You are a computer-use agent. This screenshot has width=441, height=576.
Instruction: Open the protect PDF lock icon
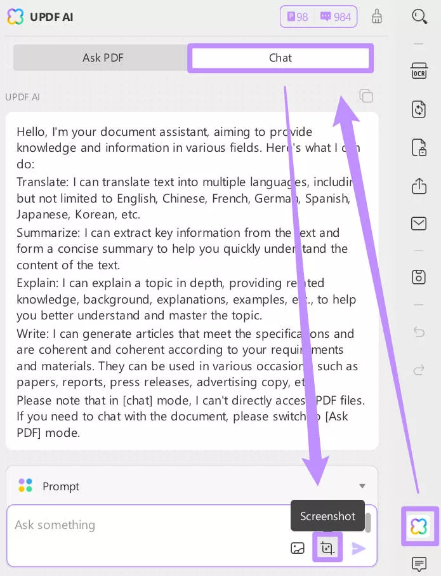click(x=419, y=148)
